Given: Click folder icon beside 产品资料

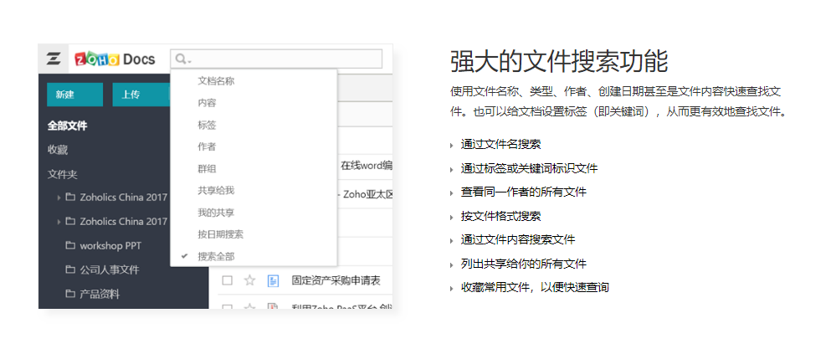Looking at the screenshot, I should tap(70, 293).
